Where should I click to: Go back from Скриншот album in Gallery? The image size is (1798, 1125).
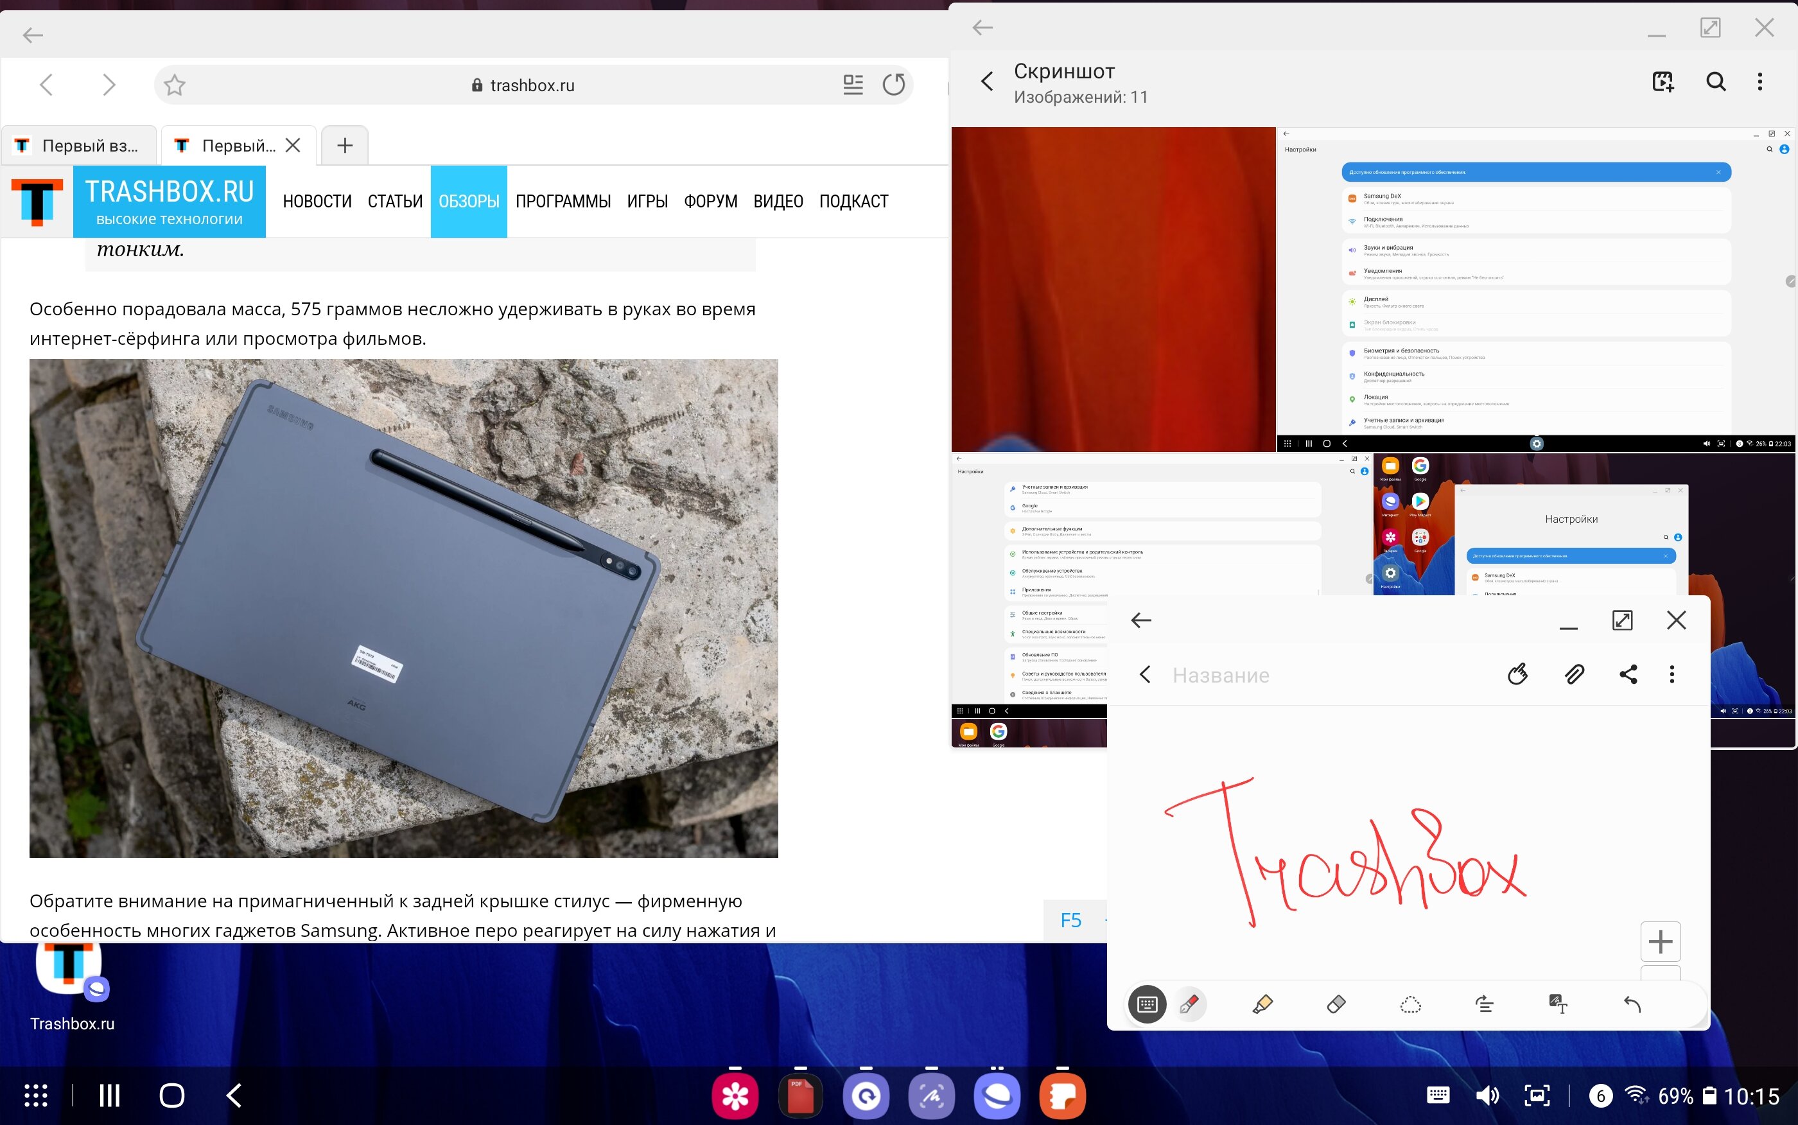[986, 81]
